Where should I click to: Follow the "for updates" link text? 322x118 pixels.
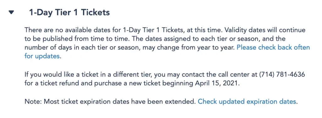(x=42, y=56)
